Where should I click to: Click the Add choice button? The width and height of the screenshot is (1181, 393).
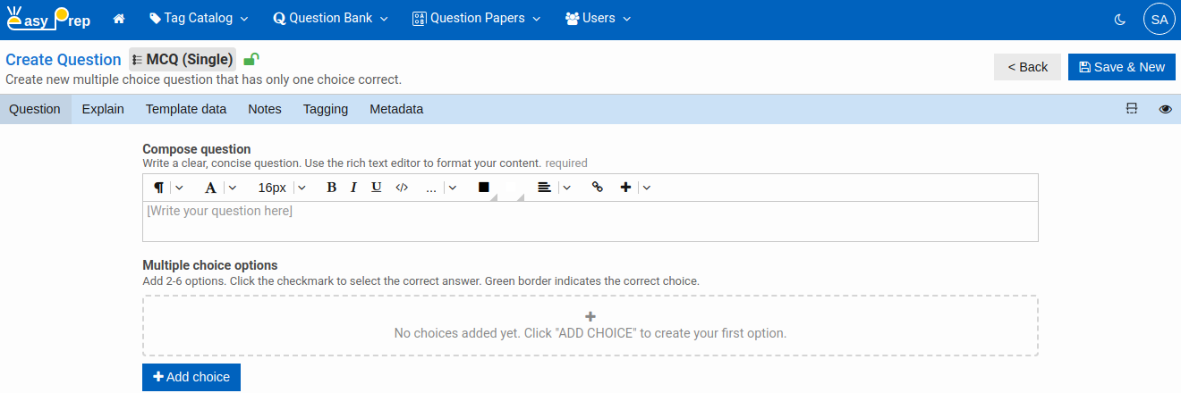tap(191, 377)
